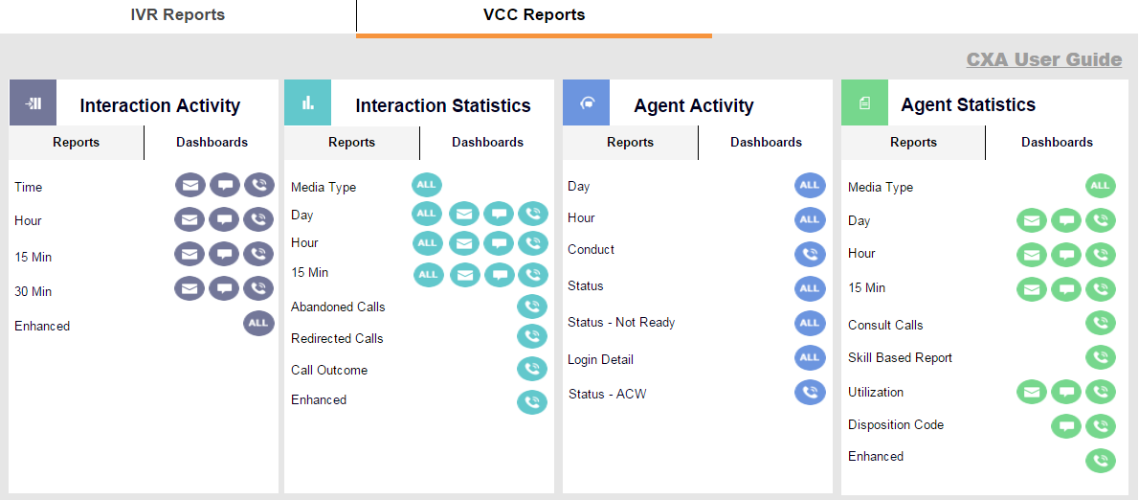
Task: Open the voice report for Skill Based Report
Action: (x=1101, y=357)
